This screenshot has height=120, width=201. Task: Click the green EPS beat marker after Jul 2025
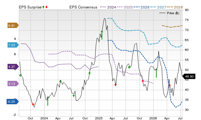pos(129,67)
